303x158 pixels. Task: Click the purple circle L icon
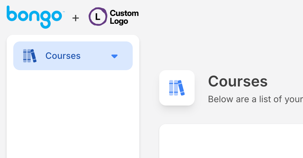(98, 17)
